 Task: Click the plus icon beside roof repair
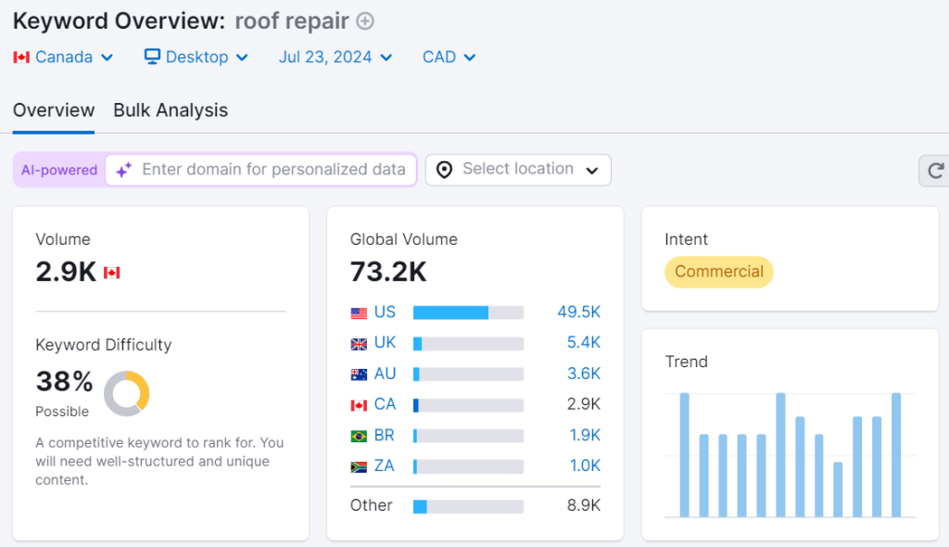tap(365, 20)
